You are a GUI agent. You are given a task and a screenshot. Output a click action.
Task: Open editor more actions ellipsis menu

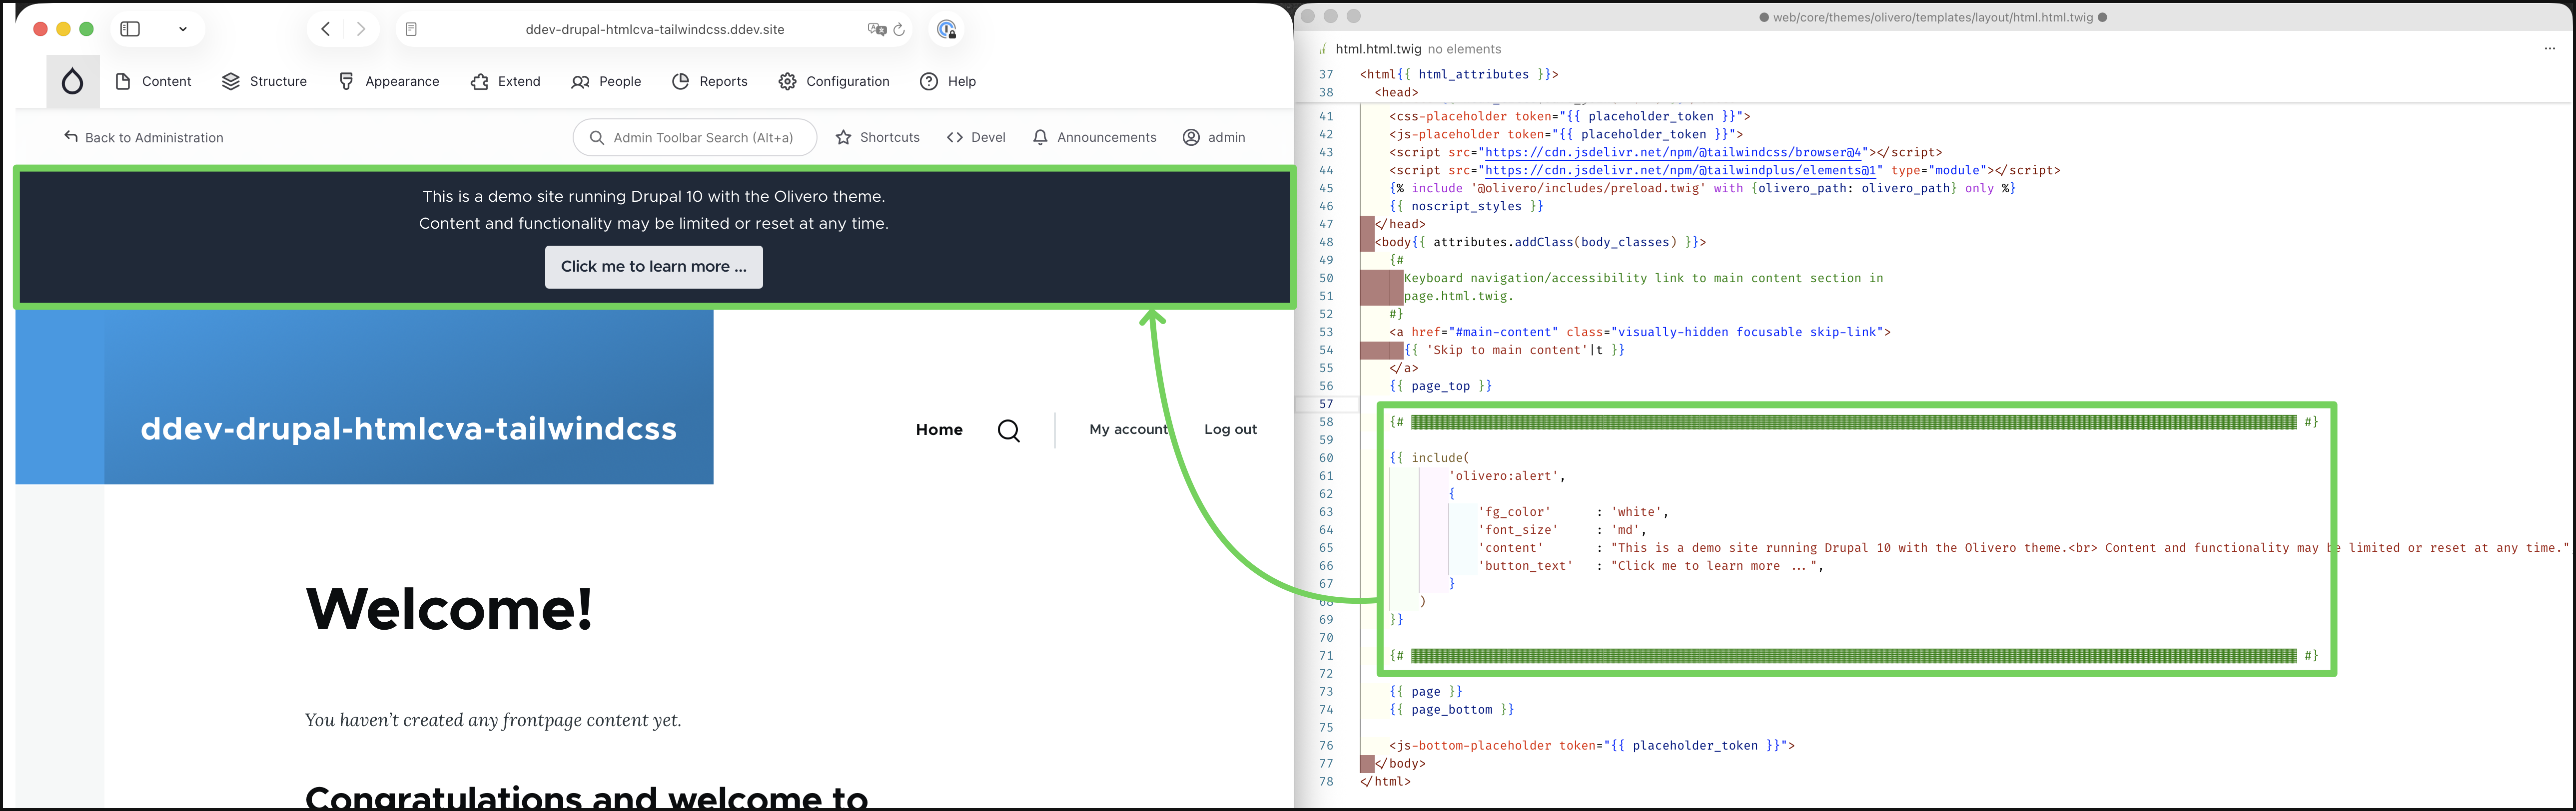pyautogui.click(x=2549, y=49)
